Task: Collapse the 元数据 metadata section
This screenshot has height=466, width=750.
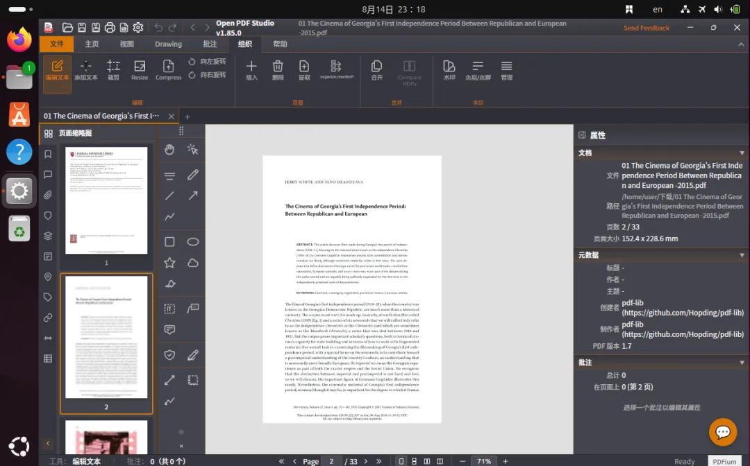Action: pos(742,255)
